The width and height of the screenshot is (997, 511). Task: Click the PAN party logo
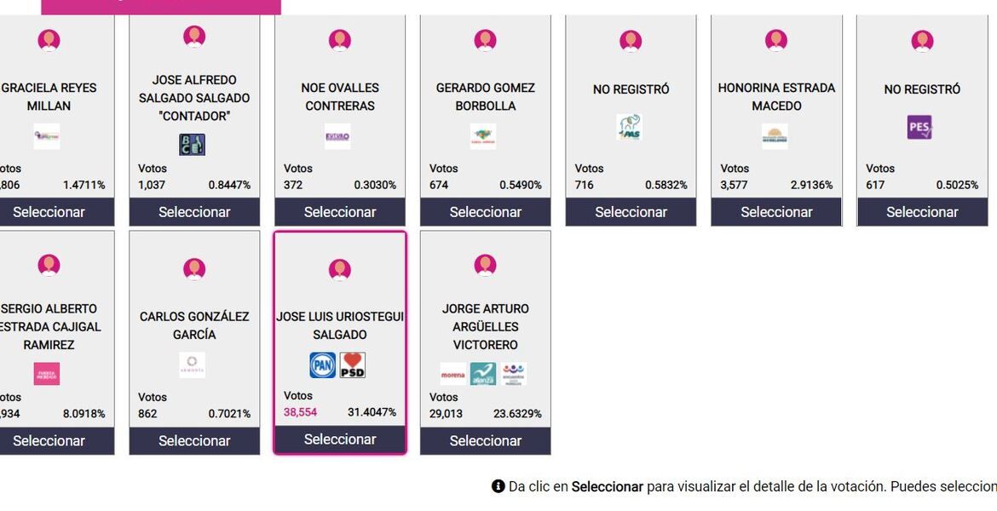323,365
